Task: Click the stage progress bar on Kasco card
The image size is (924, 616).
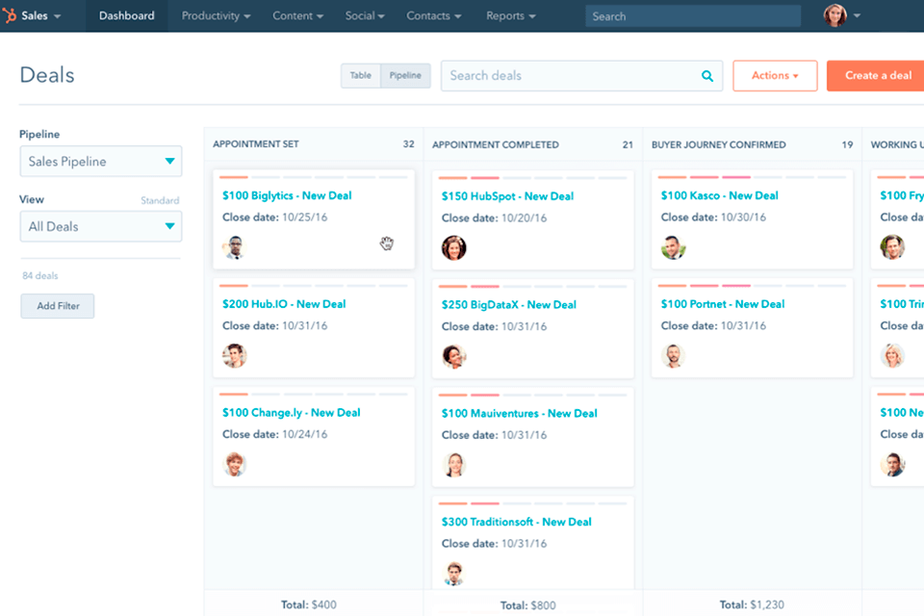Action: click(752, 177)
